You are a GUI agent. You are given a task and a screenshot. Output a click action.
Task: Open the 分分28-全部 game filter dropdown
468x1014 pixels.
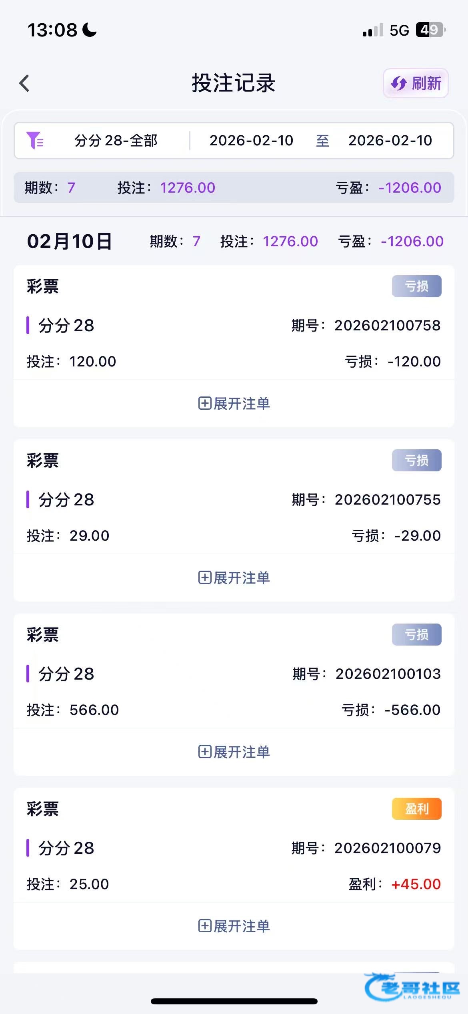[116, 141]
